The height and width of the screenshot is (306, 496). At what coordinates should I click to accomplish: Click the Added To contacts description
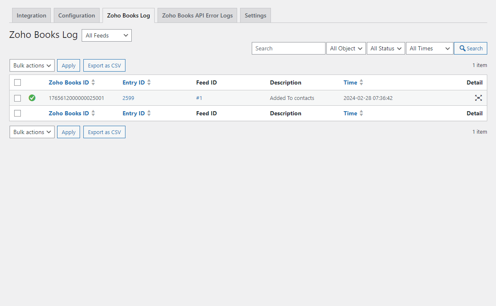(292, 98)
